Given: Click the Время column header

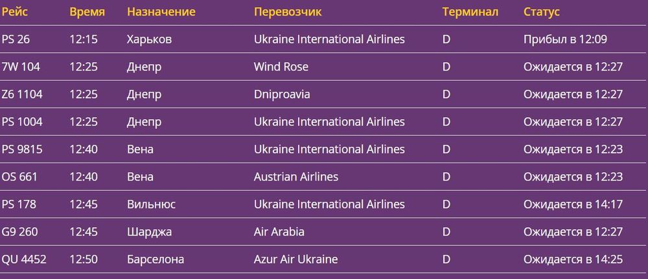Looking at the screenshot, I should click(x=87, y=12).
